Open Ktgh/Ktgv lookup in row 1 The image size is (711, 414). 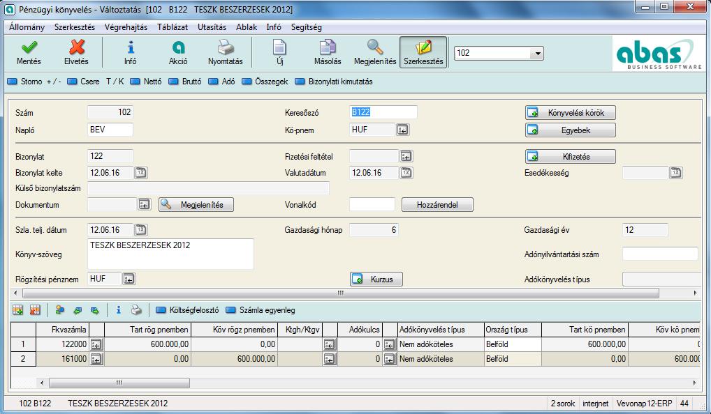point(330,344)
